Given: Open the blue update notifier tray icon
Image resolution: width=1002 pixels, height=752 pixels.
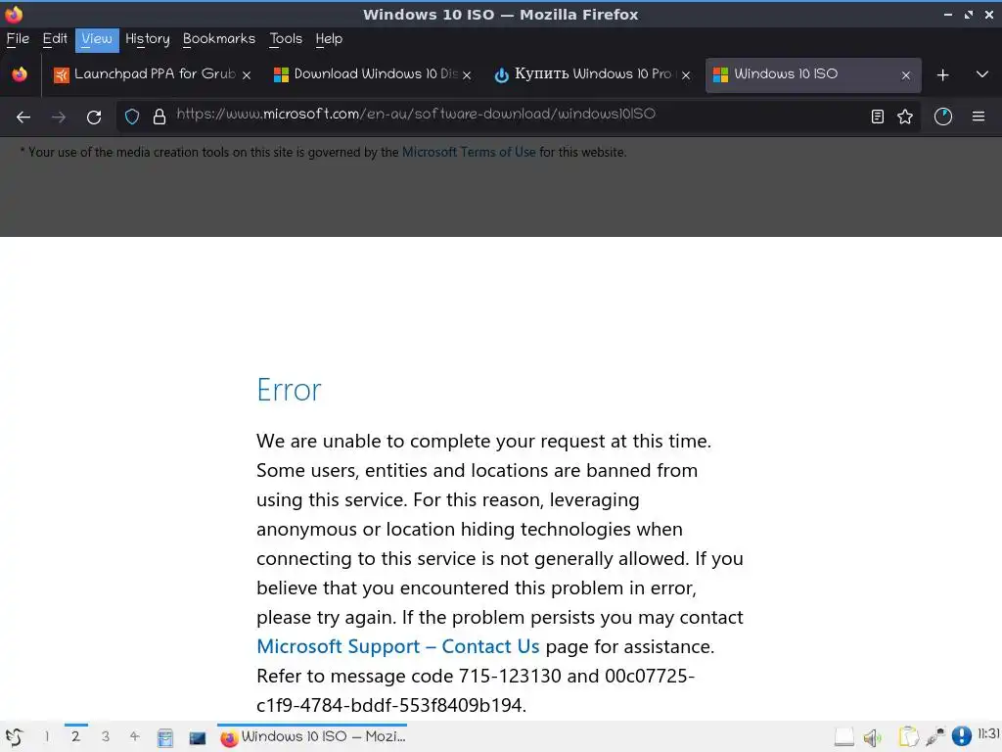Looking at the screenshot, I should (961, 736).
